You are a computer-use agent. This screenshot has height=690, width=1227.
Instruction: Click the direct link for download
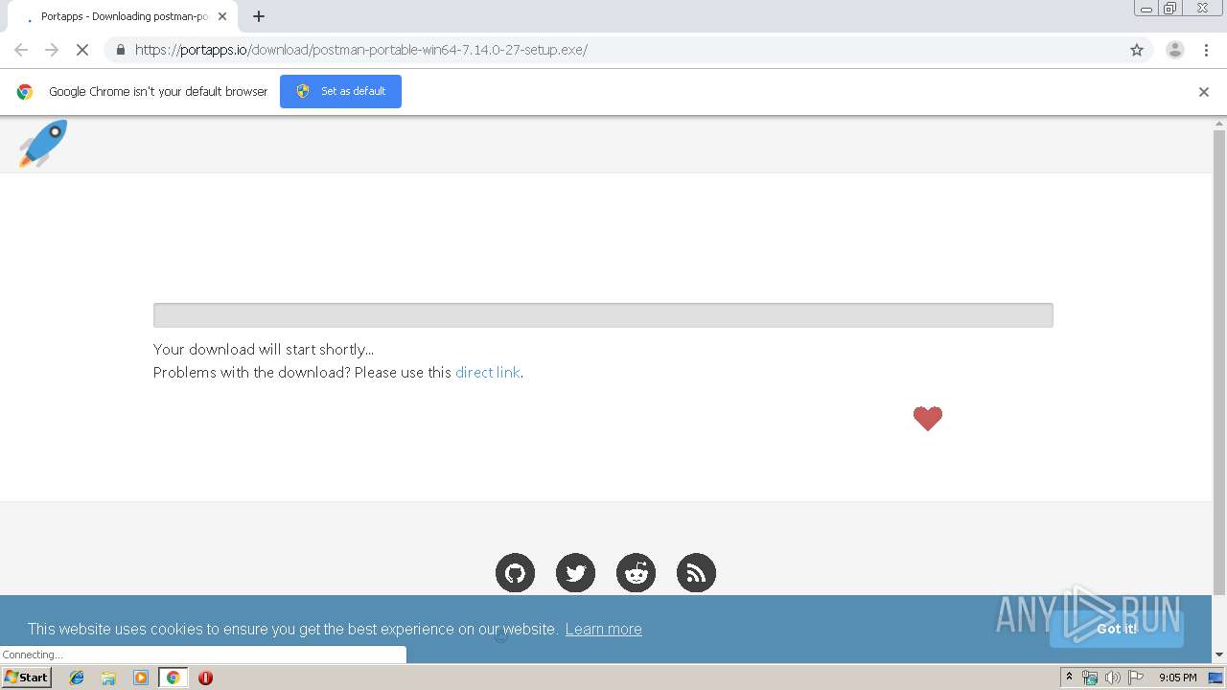click(488, 372)
